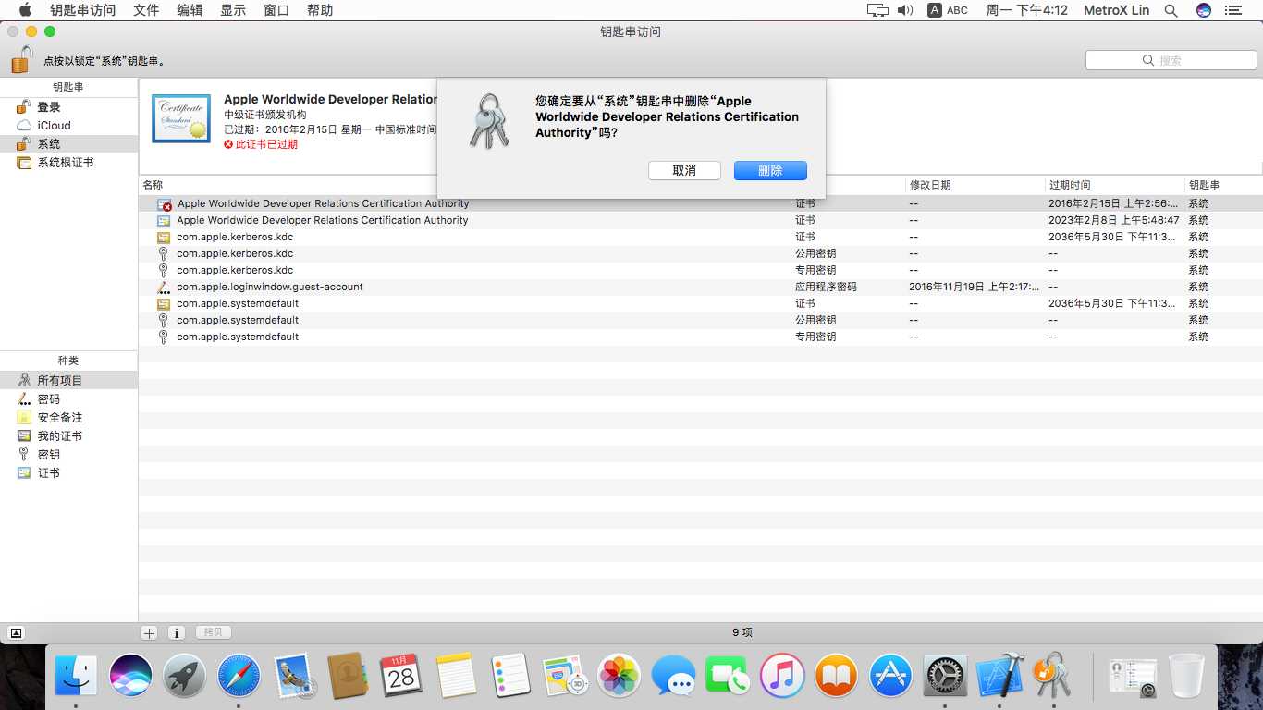Click the 拷贝 button
The image size is (1263, 710).
point(214,632)
